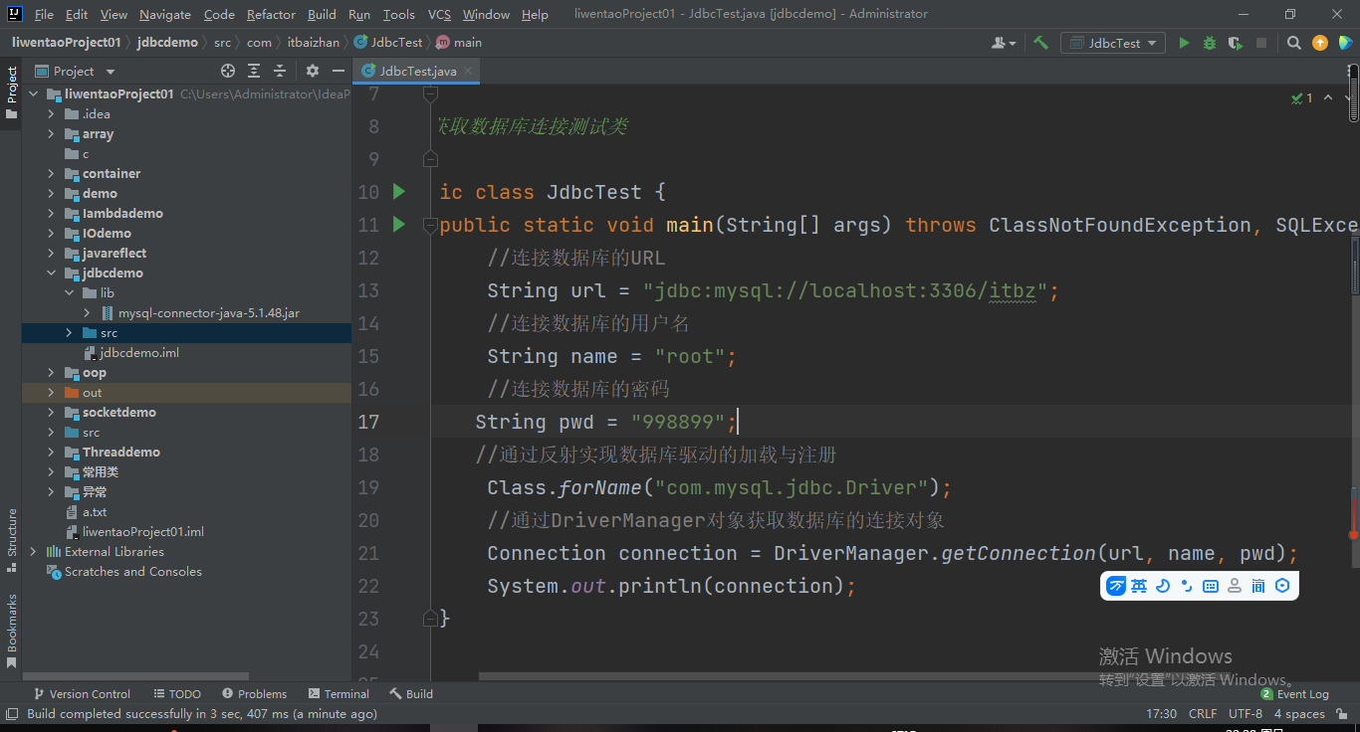Start debugging with the bug icon

(x=1210, y=43)
